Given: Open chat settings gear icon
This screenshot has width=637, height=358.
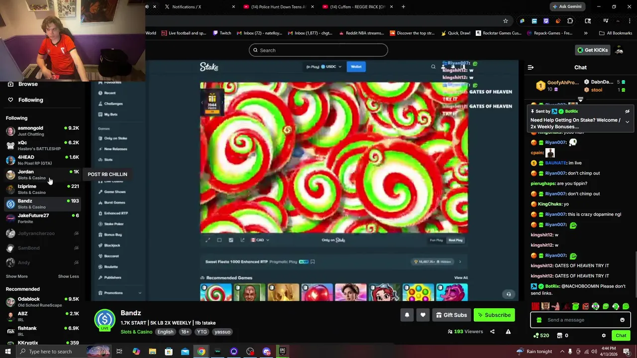Looking at the screenshot, I should coord(604,336).
